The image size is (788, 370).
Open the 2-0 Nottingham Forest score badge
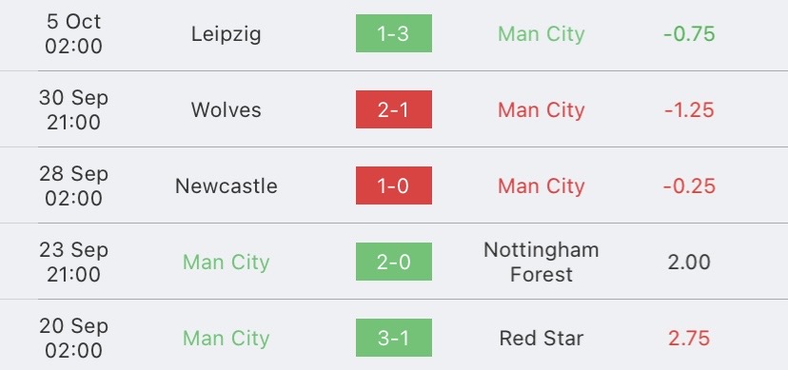393,262
